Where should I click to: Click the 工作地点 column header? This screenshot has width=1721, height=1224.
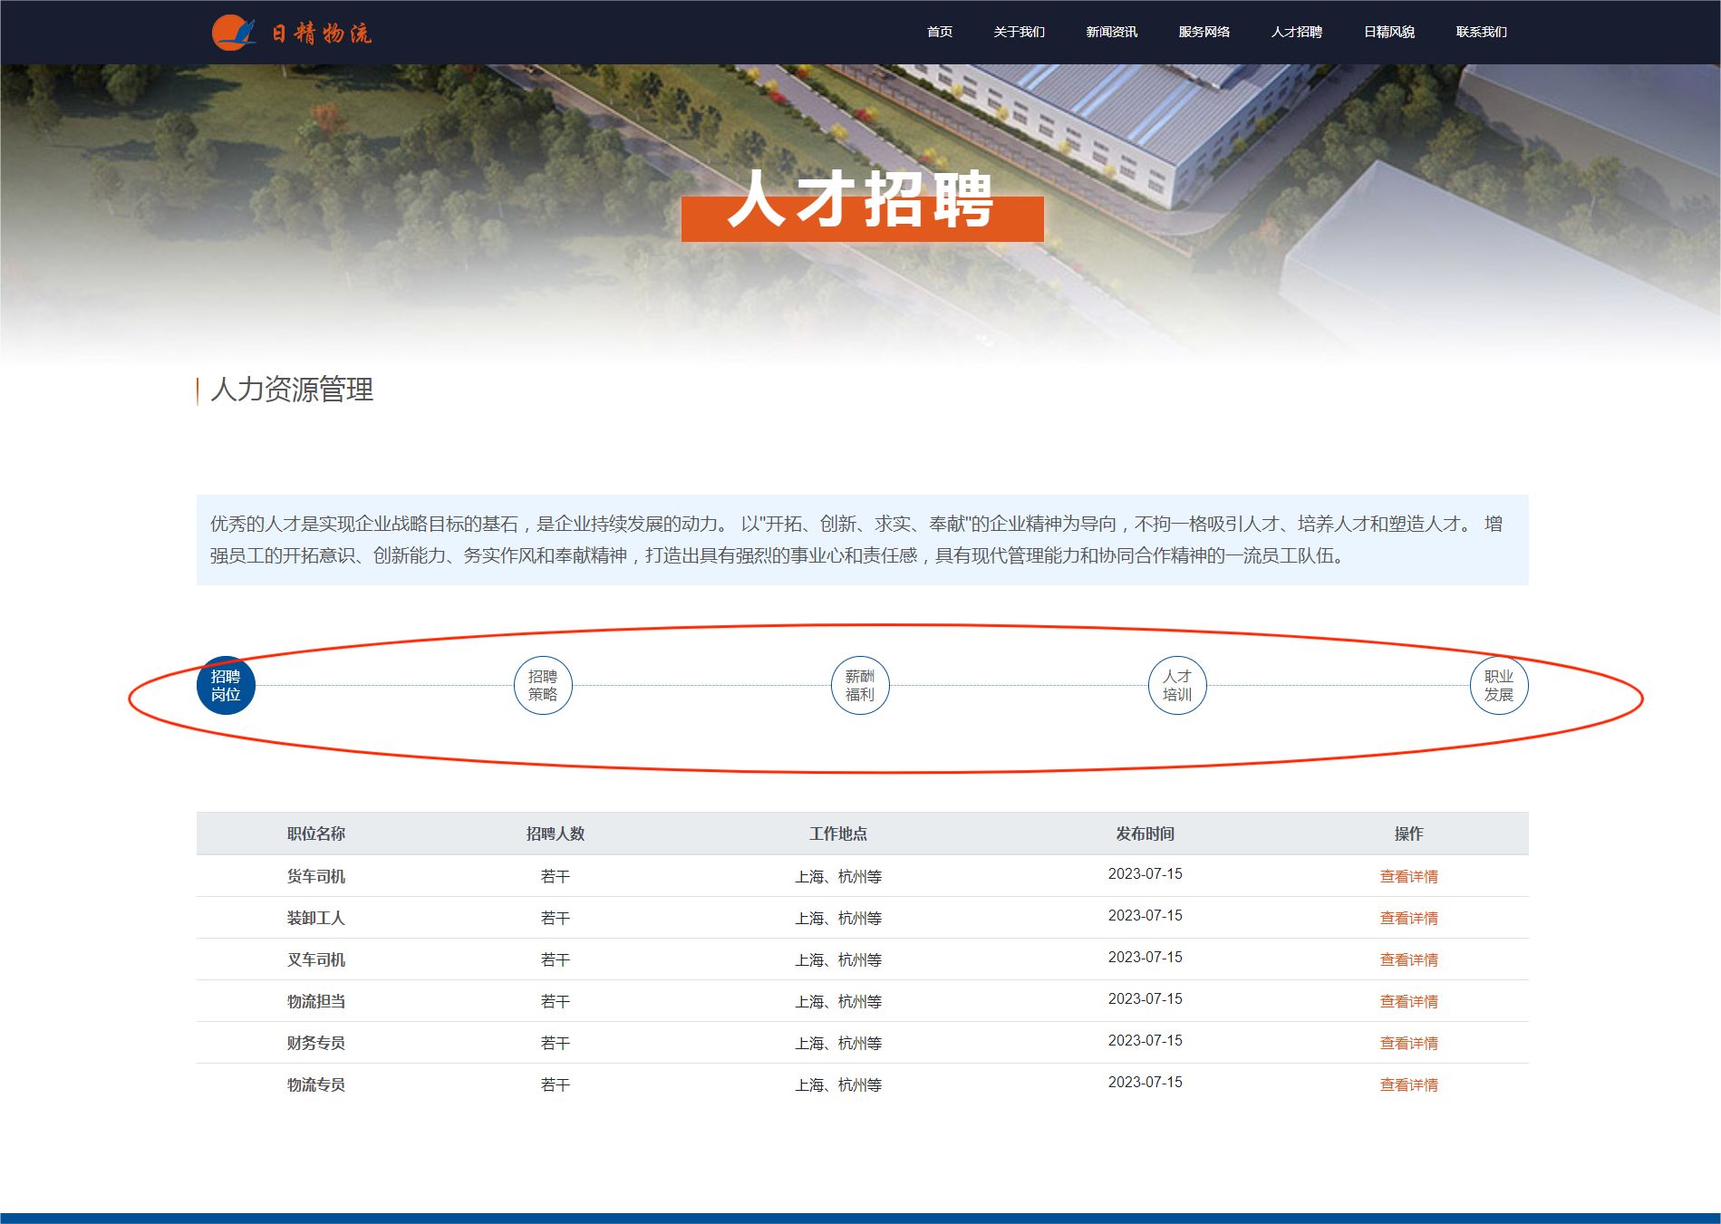pyautogui.click(x=838, y=834)
